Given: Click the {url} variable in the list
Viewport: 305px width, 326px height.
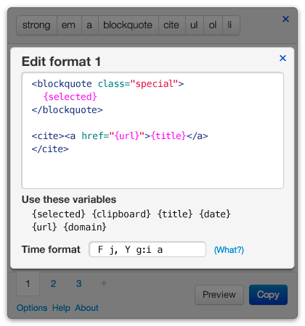Looking at the screenshot, I should coord(44,227).
